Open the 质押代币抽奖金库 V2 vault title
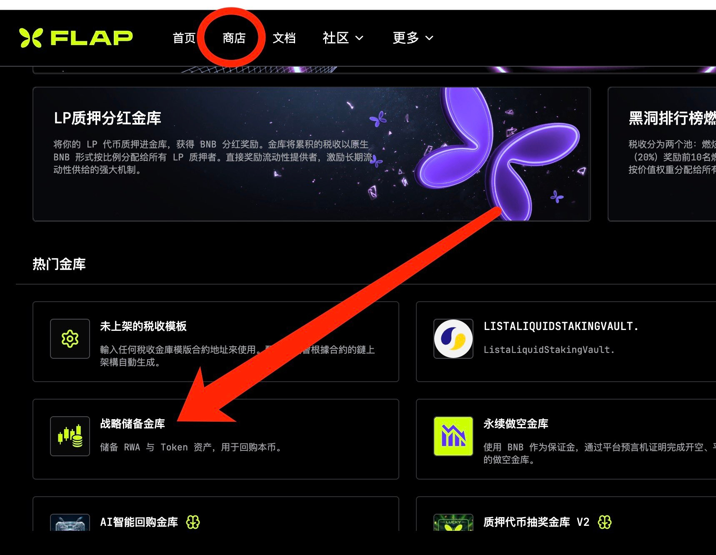This screenshot has height=555, width=716. coord(536,522)
